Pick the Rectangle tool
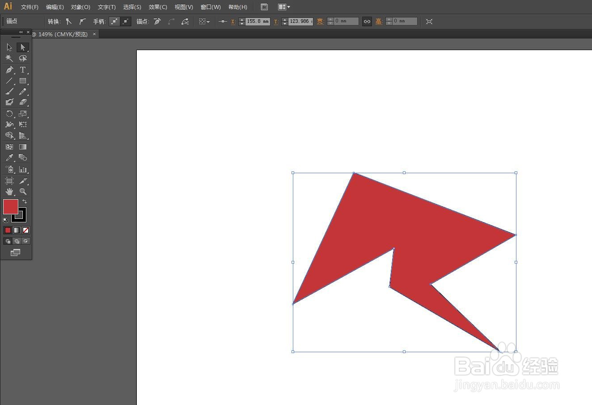This screenshot has height=405, width=592. pos(23,81)
